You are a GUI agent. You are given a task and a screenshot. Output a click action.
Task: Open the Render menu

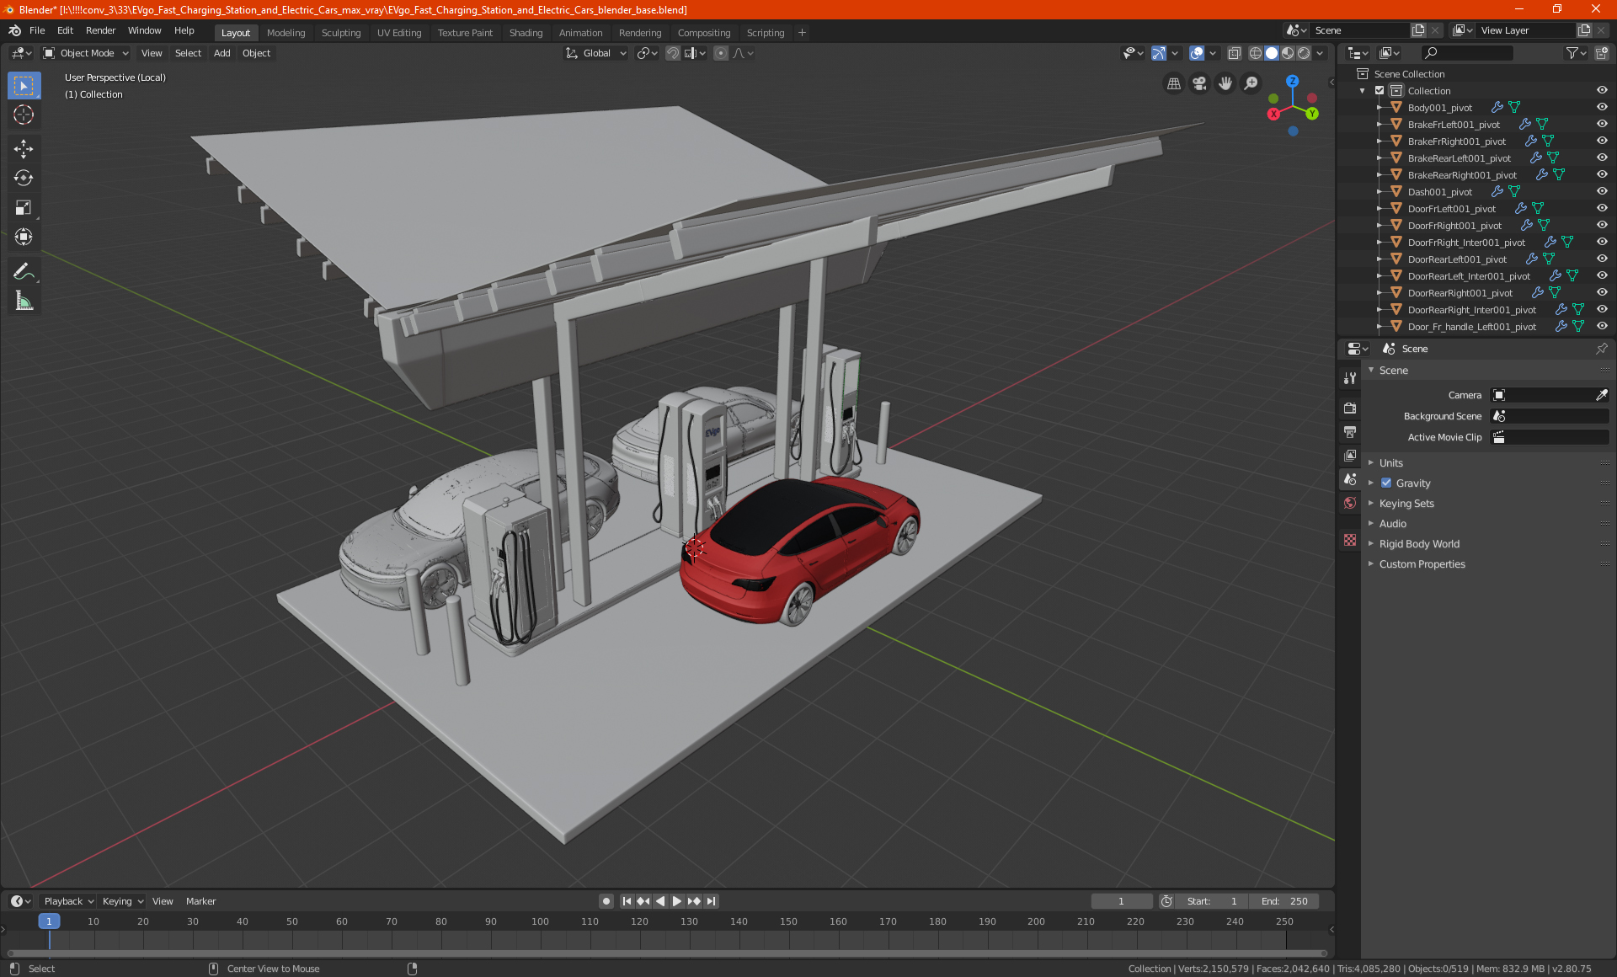100,30
